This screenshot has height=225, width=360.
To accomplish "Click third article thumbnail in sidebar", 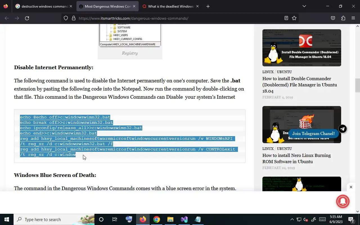I will pos(302,184).
